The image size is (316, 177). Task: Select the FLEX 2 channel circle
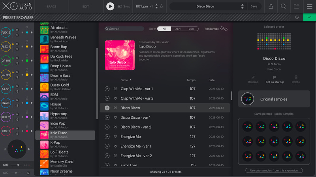coord(6,32)
